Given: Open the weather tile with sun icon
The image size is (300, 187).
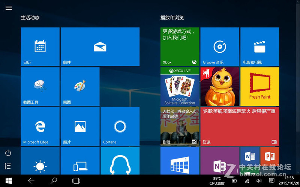Looking at the screenshot, I should tap(40, 161).
